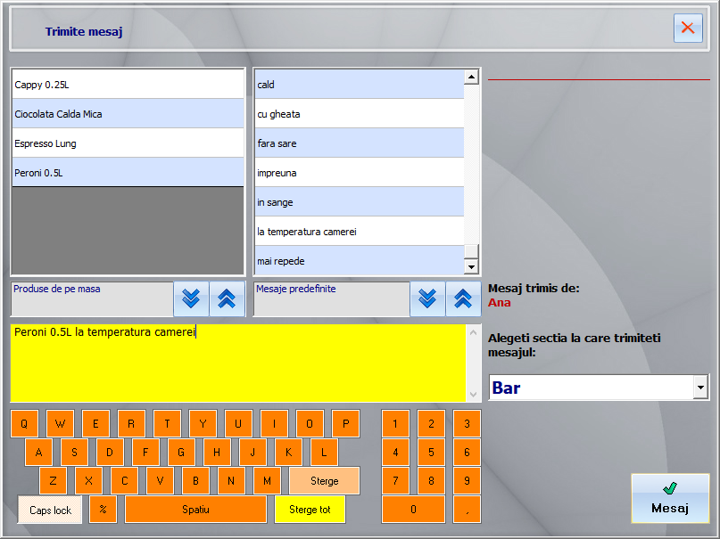Tap the O letter key
The height and width of the screenshot is (539, 720).
coord(310,423)
